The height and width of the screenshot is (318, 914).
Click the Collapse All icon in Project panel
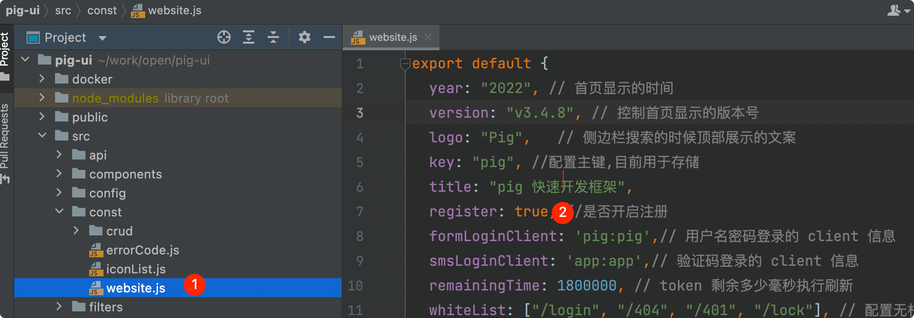coord(273,37)
